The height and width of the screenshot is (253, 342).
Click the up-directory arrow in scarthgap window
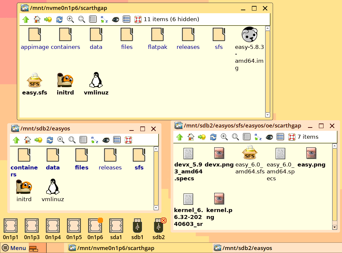[26, 19]
